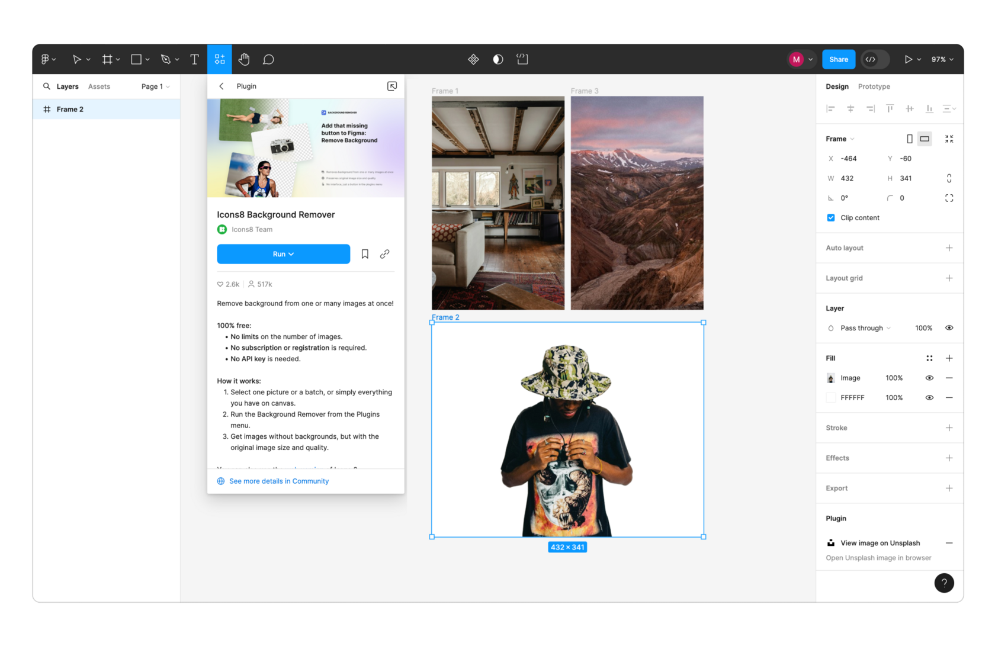Viewport: 995px width, 646px height.
Task: Switch to the Prototype tab
Action: [x=874, y=86]
